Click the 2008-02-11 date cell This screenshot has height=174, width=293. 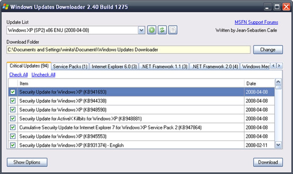(259, 145)
